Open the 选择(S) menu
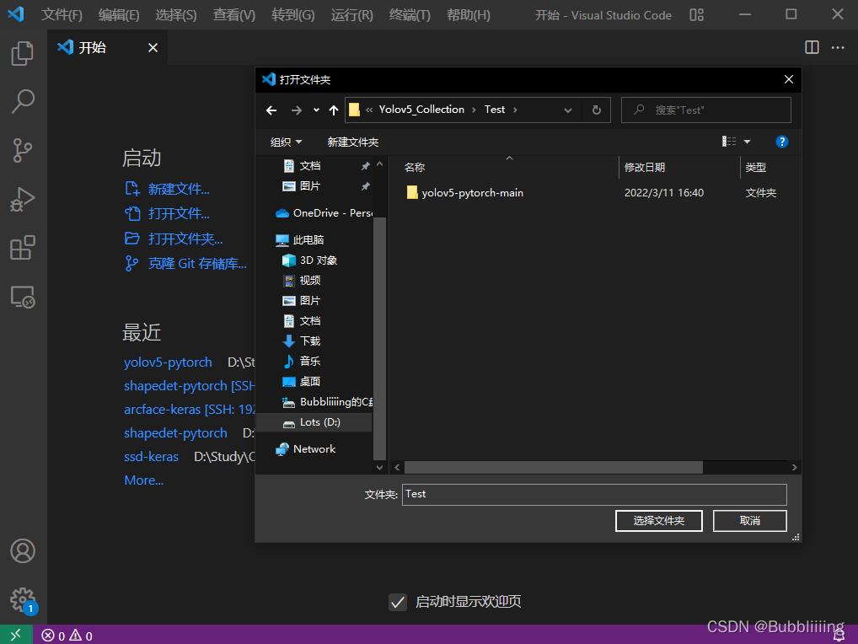 pyautogui.click(x=176, y=15)
